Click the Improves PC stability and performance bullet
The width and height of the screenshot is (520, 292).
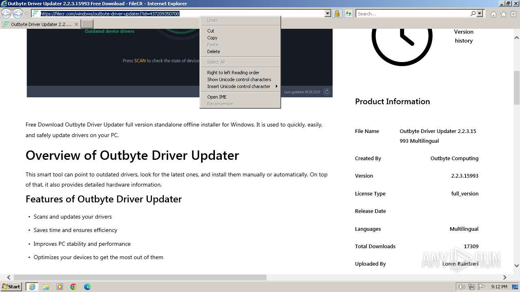pyautogui.click(x=82, y=244)
